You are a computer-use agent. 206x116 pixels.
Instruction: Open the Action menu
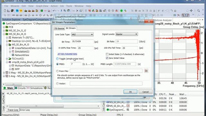coord(54,6)
